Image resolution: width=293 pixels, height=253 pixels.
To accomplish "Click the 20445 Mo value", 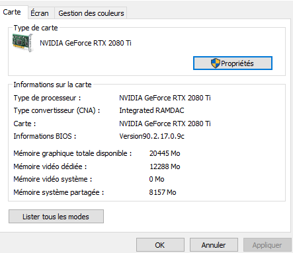I will click(165, 153).
